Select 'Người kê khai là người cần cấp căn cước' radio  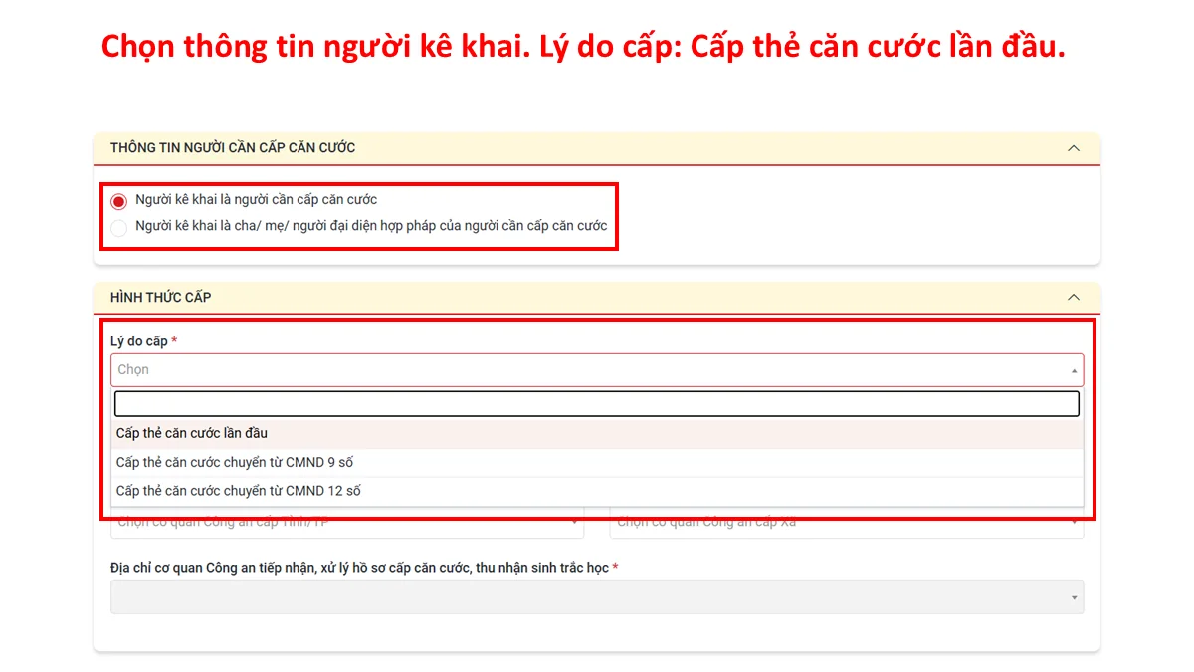coord(119,201)
